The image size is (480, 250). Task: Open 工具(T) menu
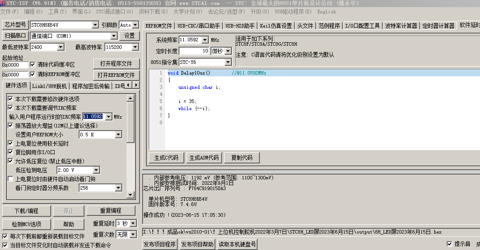(57, 12)
